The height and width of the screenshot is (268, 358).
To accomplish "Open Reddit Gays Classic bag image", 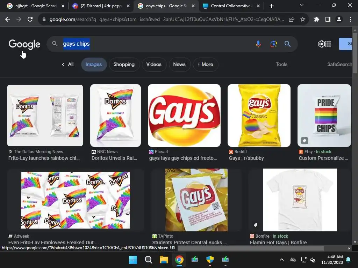I will (x=259, y=116).
